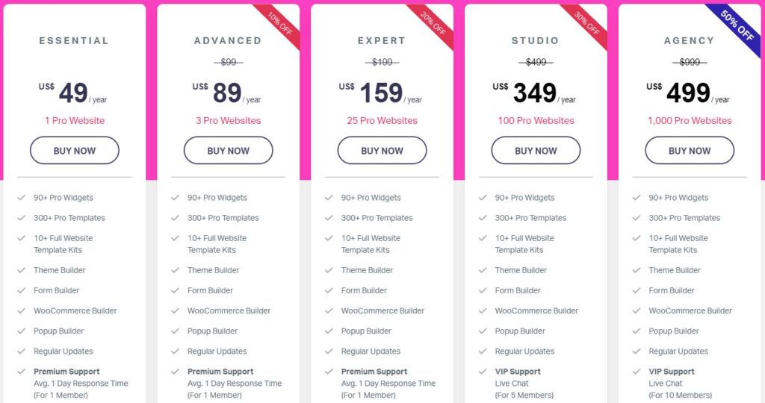
Task: Select Buy Now on the Studio plan
Action: click(x=536, y=150)
